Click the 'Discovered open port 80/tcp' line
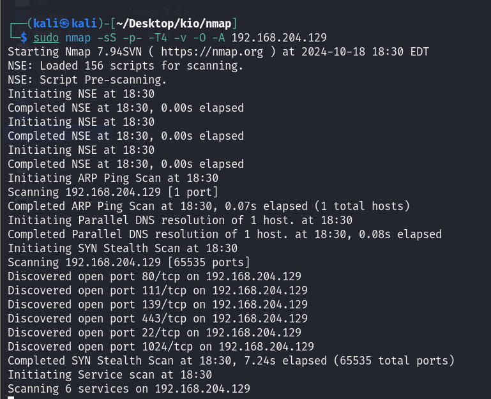The width and height of the screenshot is (491, 399). tap(155, 276)
